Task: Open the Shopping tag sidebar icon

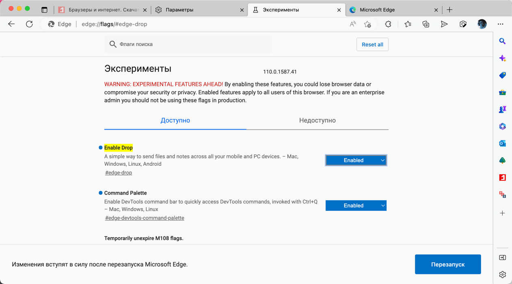Action: (502, 76)
